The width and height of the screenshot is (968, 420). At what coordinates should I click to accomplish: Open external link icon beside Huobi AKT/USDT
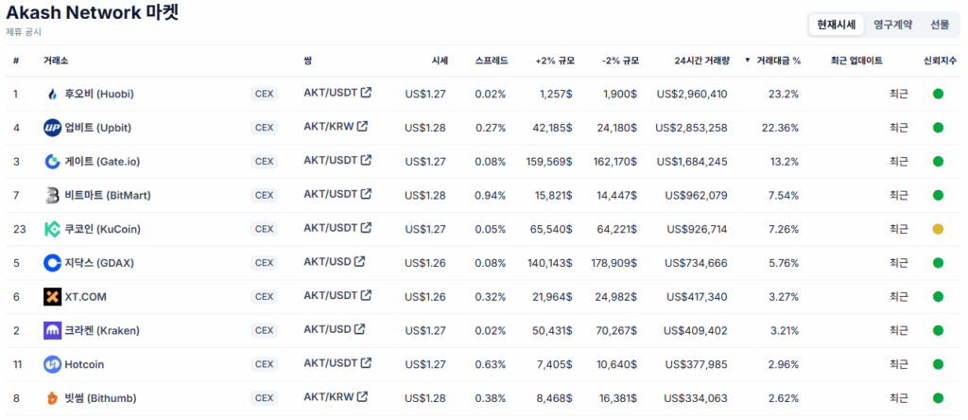(x=366, y=93)
